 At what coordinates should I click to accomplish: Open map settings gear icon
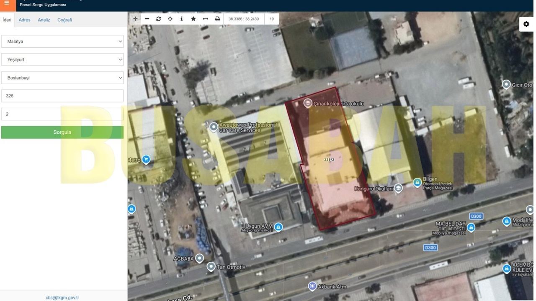click(x=526, y=24)
